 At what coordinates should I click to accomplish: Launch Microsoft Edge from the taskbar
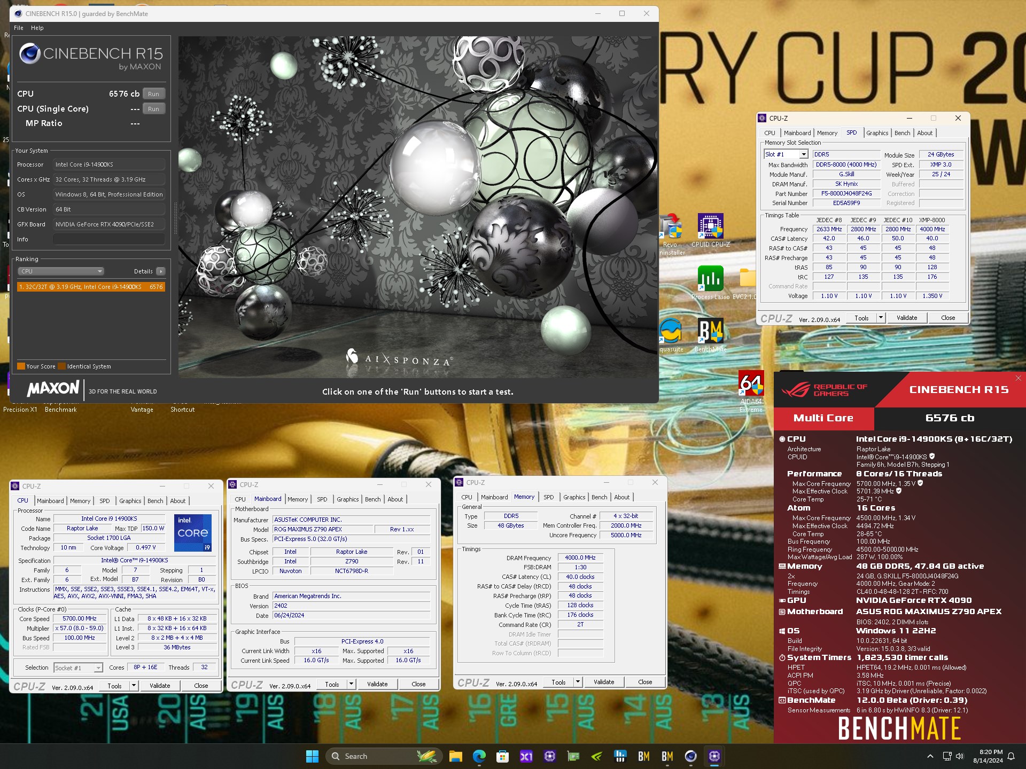pos(479,756)
